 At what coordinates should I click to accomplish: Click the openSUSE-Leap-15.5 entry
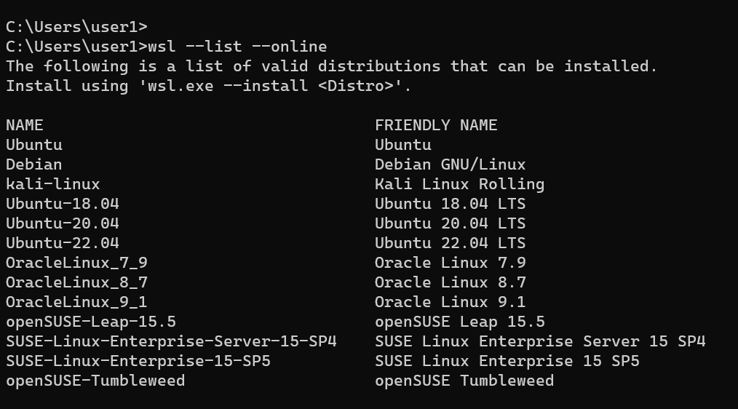(x=91, y=322)
